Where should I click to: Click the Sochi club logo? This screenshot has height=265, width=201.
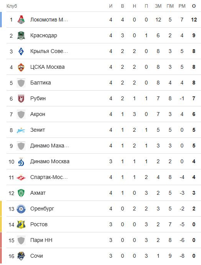[x=21, y=256]
